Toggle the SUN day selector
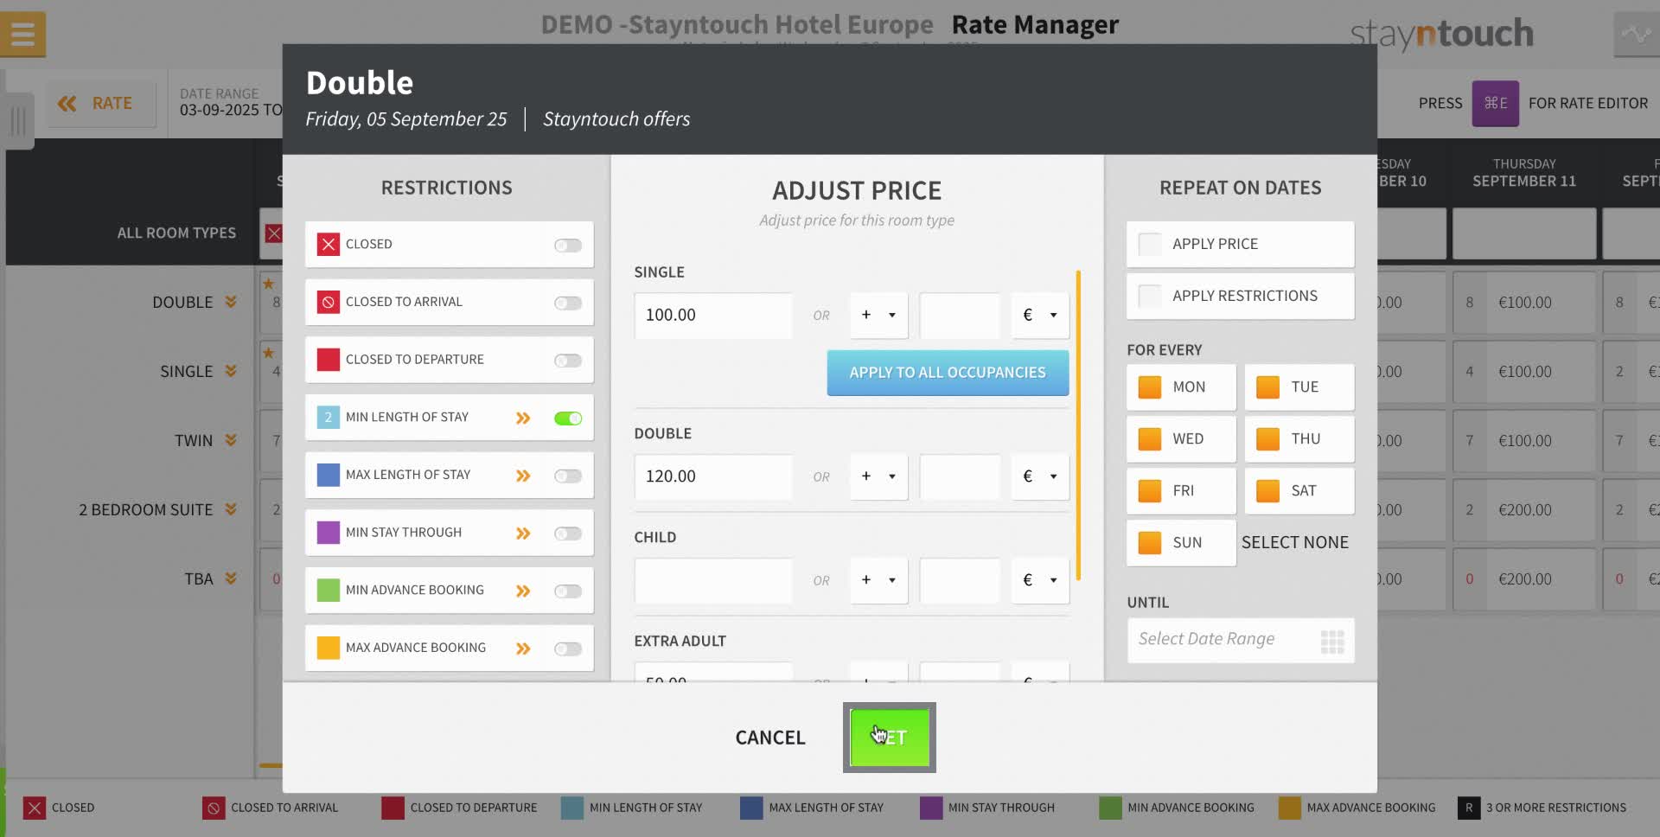The height and width of the screenshot is (837, 1660). click(1181, 543)
